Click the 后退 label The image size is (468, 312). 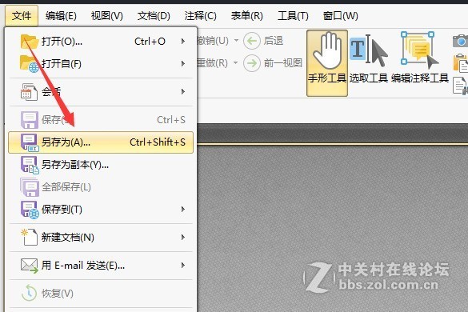pyautogui.click(x=274, y=40)
